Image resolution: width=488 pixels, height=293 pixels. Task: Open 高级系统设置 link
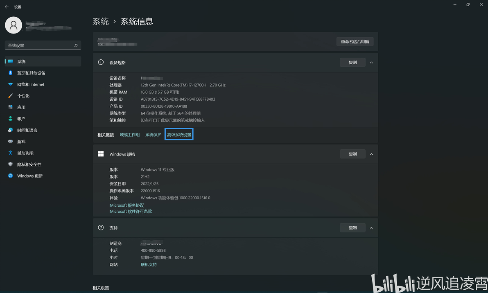click(179, 135)
